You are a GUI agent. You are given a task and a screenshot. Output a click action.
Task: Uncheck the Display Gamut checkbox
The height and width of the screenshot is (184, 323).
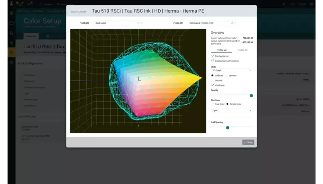pyautogui.click(x=213, y=56)
